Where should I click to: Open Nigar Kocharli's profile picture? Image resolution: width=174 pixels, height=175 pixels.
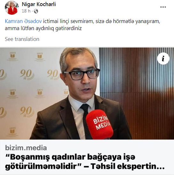pos(12,8)
